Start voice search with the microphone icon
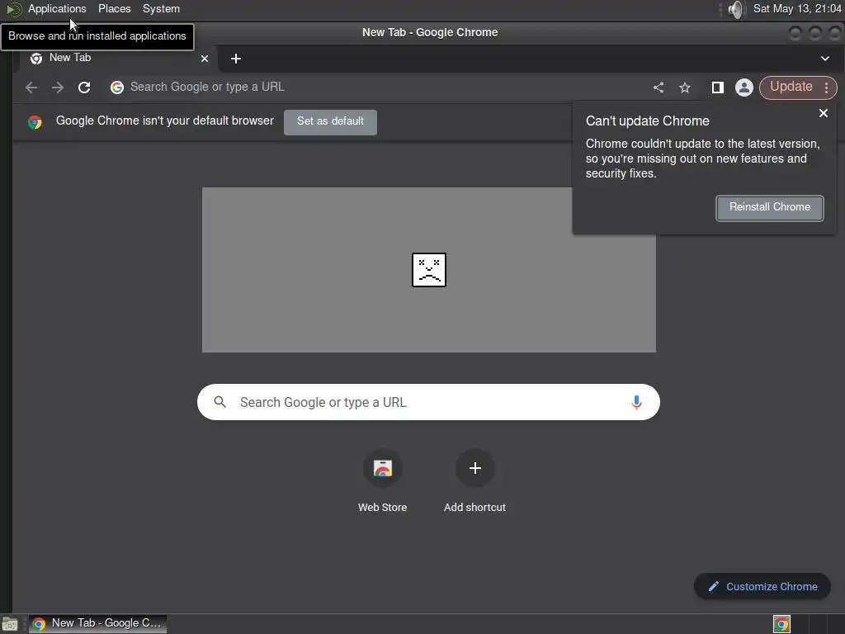The width and height of the screenshot is (845, 634). coord(636,402)
